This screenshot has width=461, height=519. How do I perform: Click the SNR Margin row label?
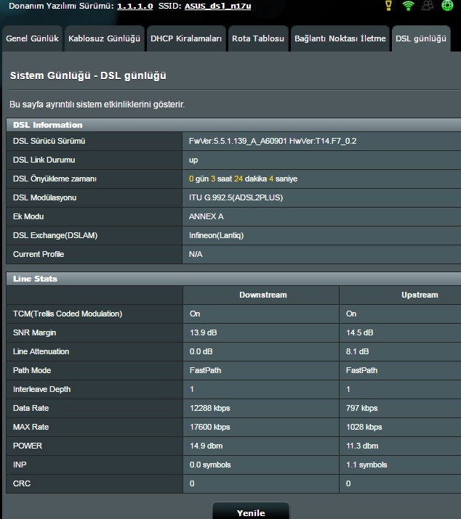point(34,332)
